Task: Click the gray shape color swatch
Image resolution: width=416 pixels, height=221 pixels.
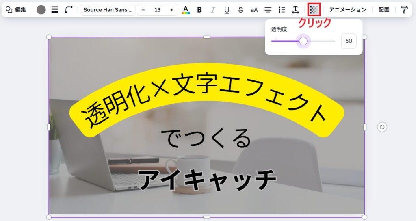Action: point(41,10)
